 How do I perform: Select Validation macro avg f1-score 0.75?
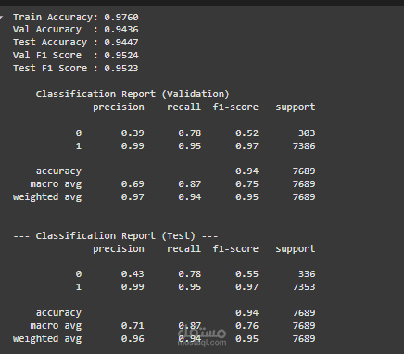click(x=246, y=184)
